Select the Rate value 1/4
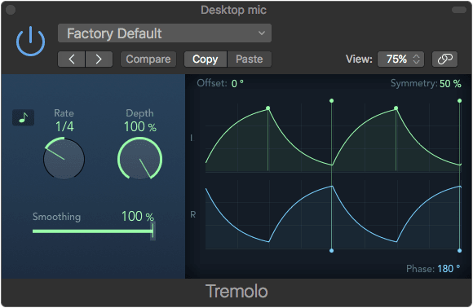Screen dimensions: 473x308 [64, 126]
